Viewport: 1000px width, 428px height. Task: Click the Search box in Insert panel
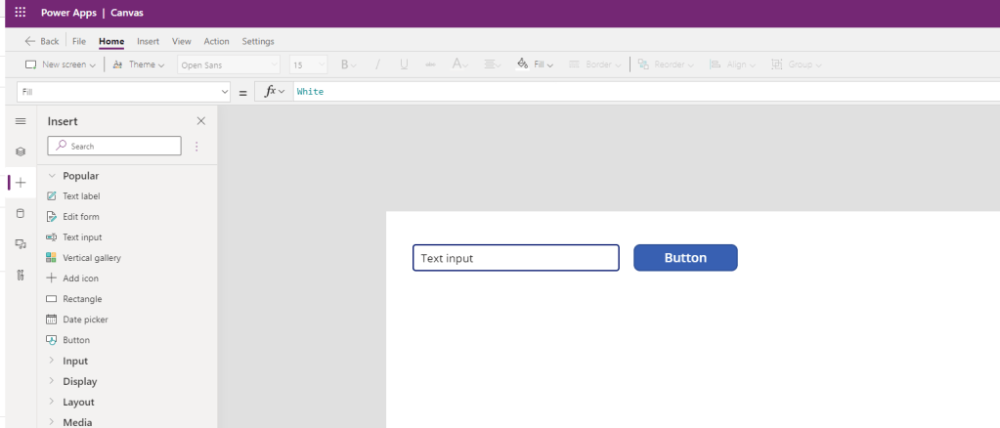click(x=115, y=147)
